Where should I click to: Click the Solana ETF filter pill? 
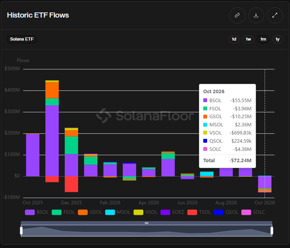(x=22, y=39)
